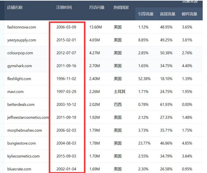Select registration date 2002-01-04
Image resolution: width=207 pixels, height=173 pixels.
click(x=66, y=169)
